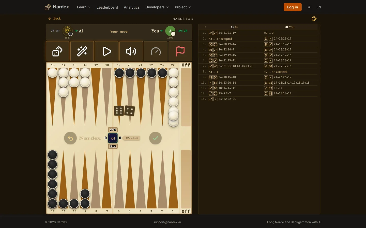Image resolution: width=366 pixels, height=228 pixels.
Task: Click the Nardex dice logo icon
Action: pos(48,7)
